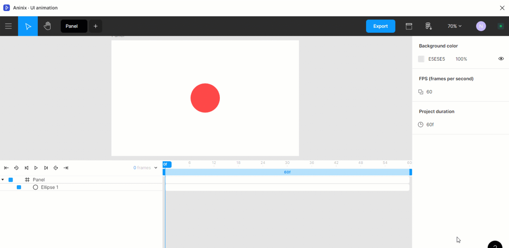Open the frames unit dropdown

pos(145,168)
